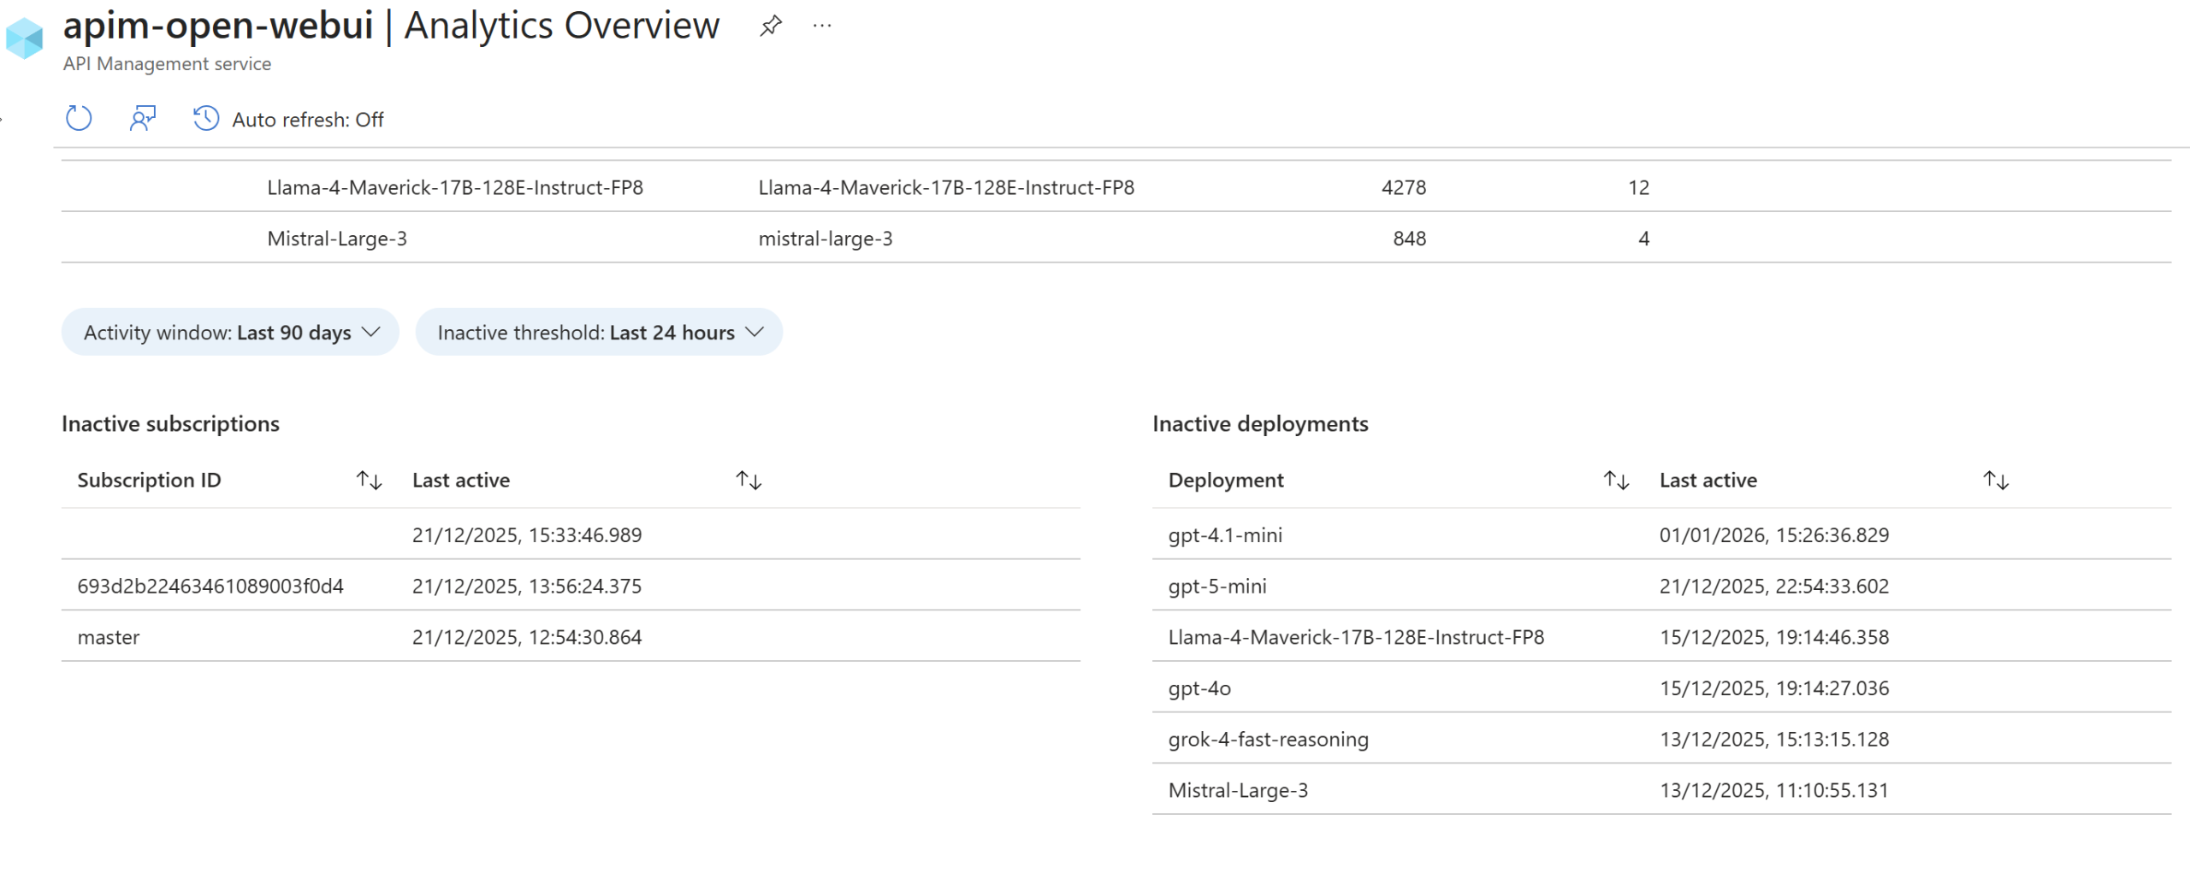
Task: Expand the Activity window dropdown
Action: tap(230, 333)
